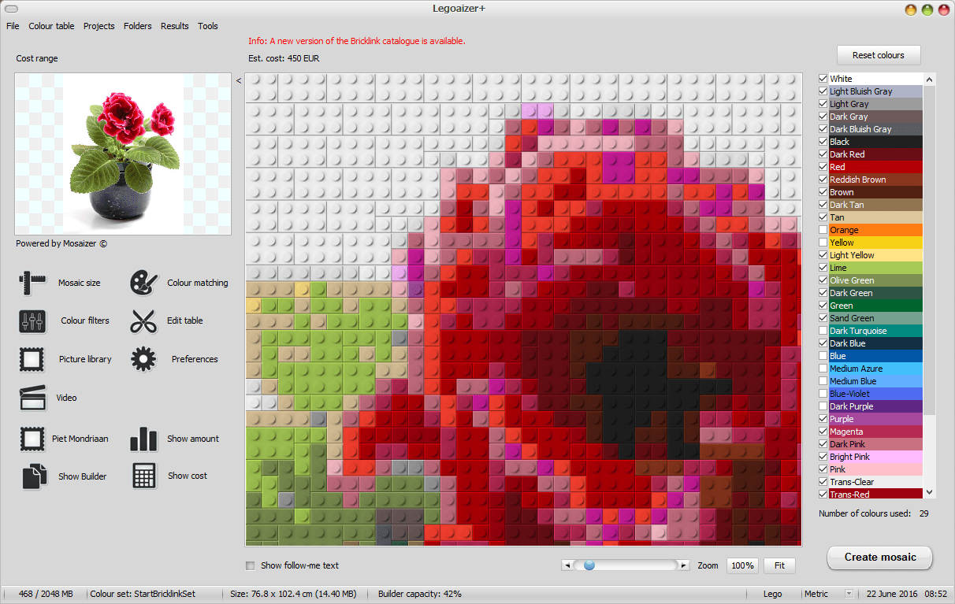Click the 'Builder capacity: 42%' status text
The width and height of the screenshot is (955, 604).
420,594
